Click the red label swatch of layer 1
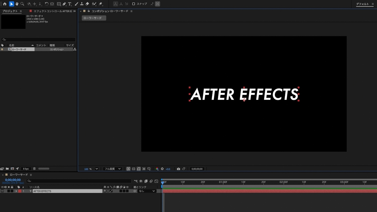The height and width of the screenshot is (212, 377). 19,191
